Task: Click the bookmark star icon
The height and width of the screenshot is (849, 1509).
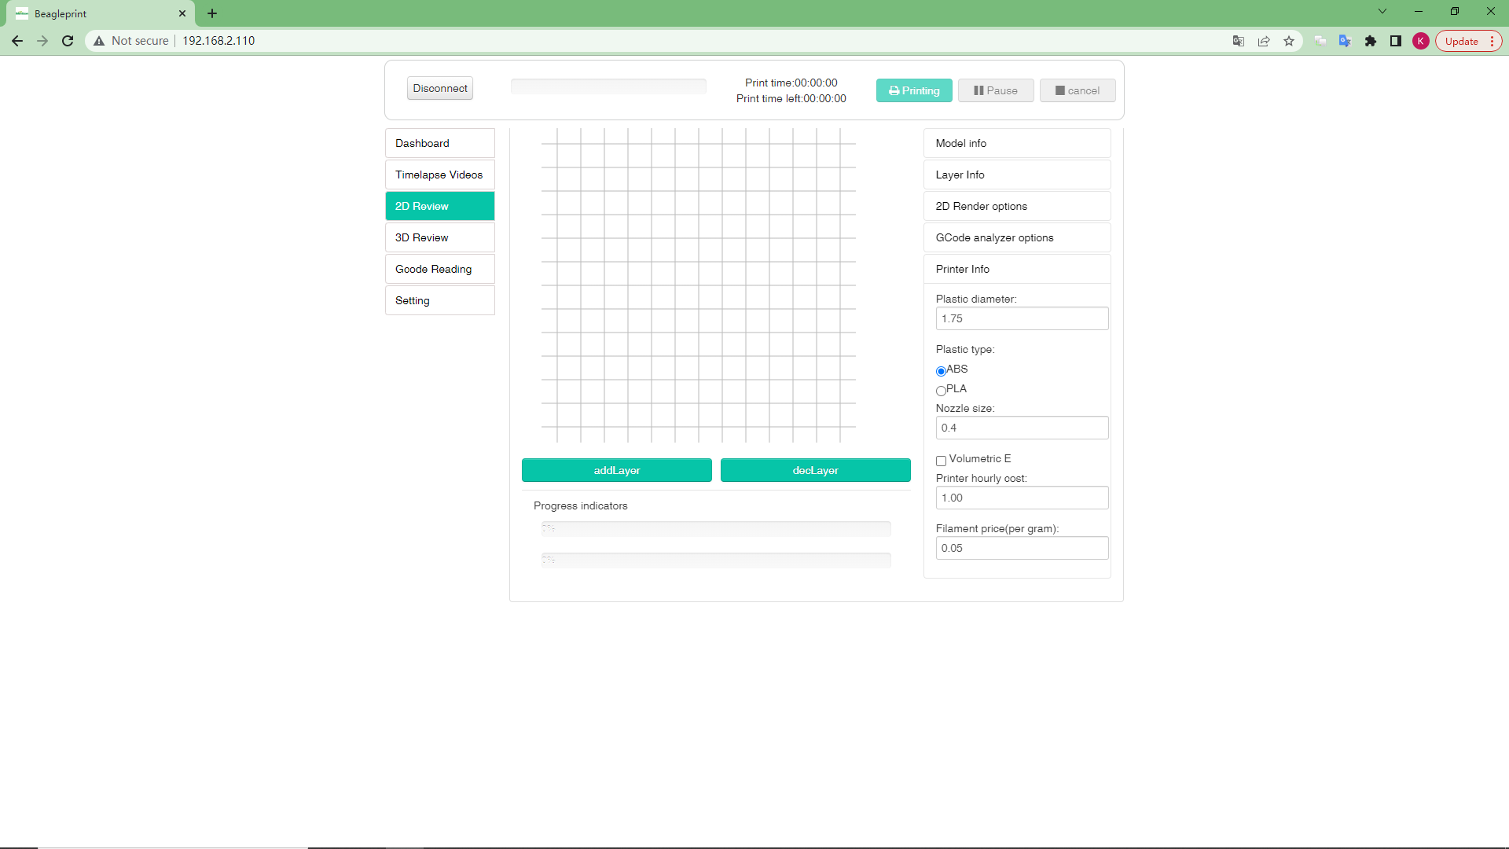Action: point(1289,41)
